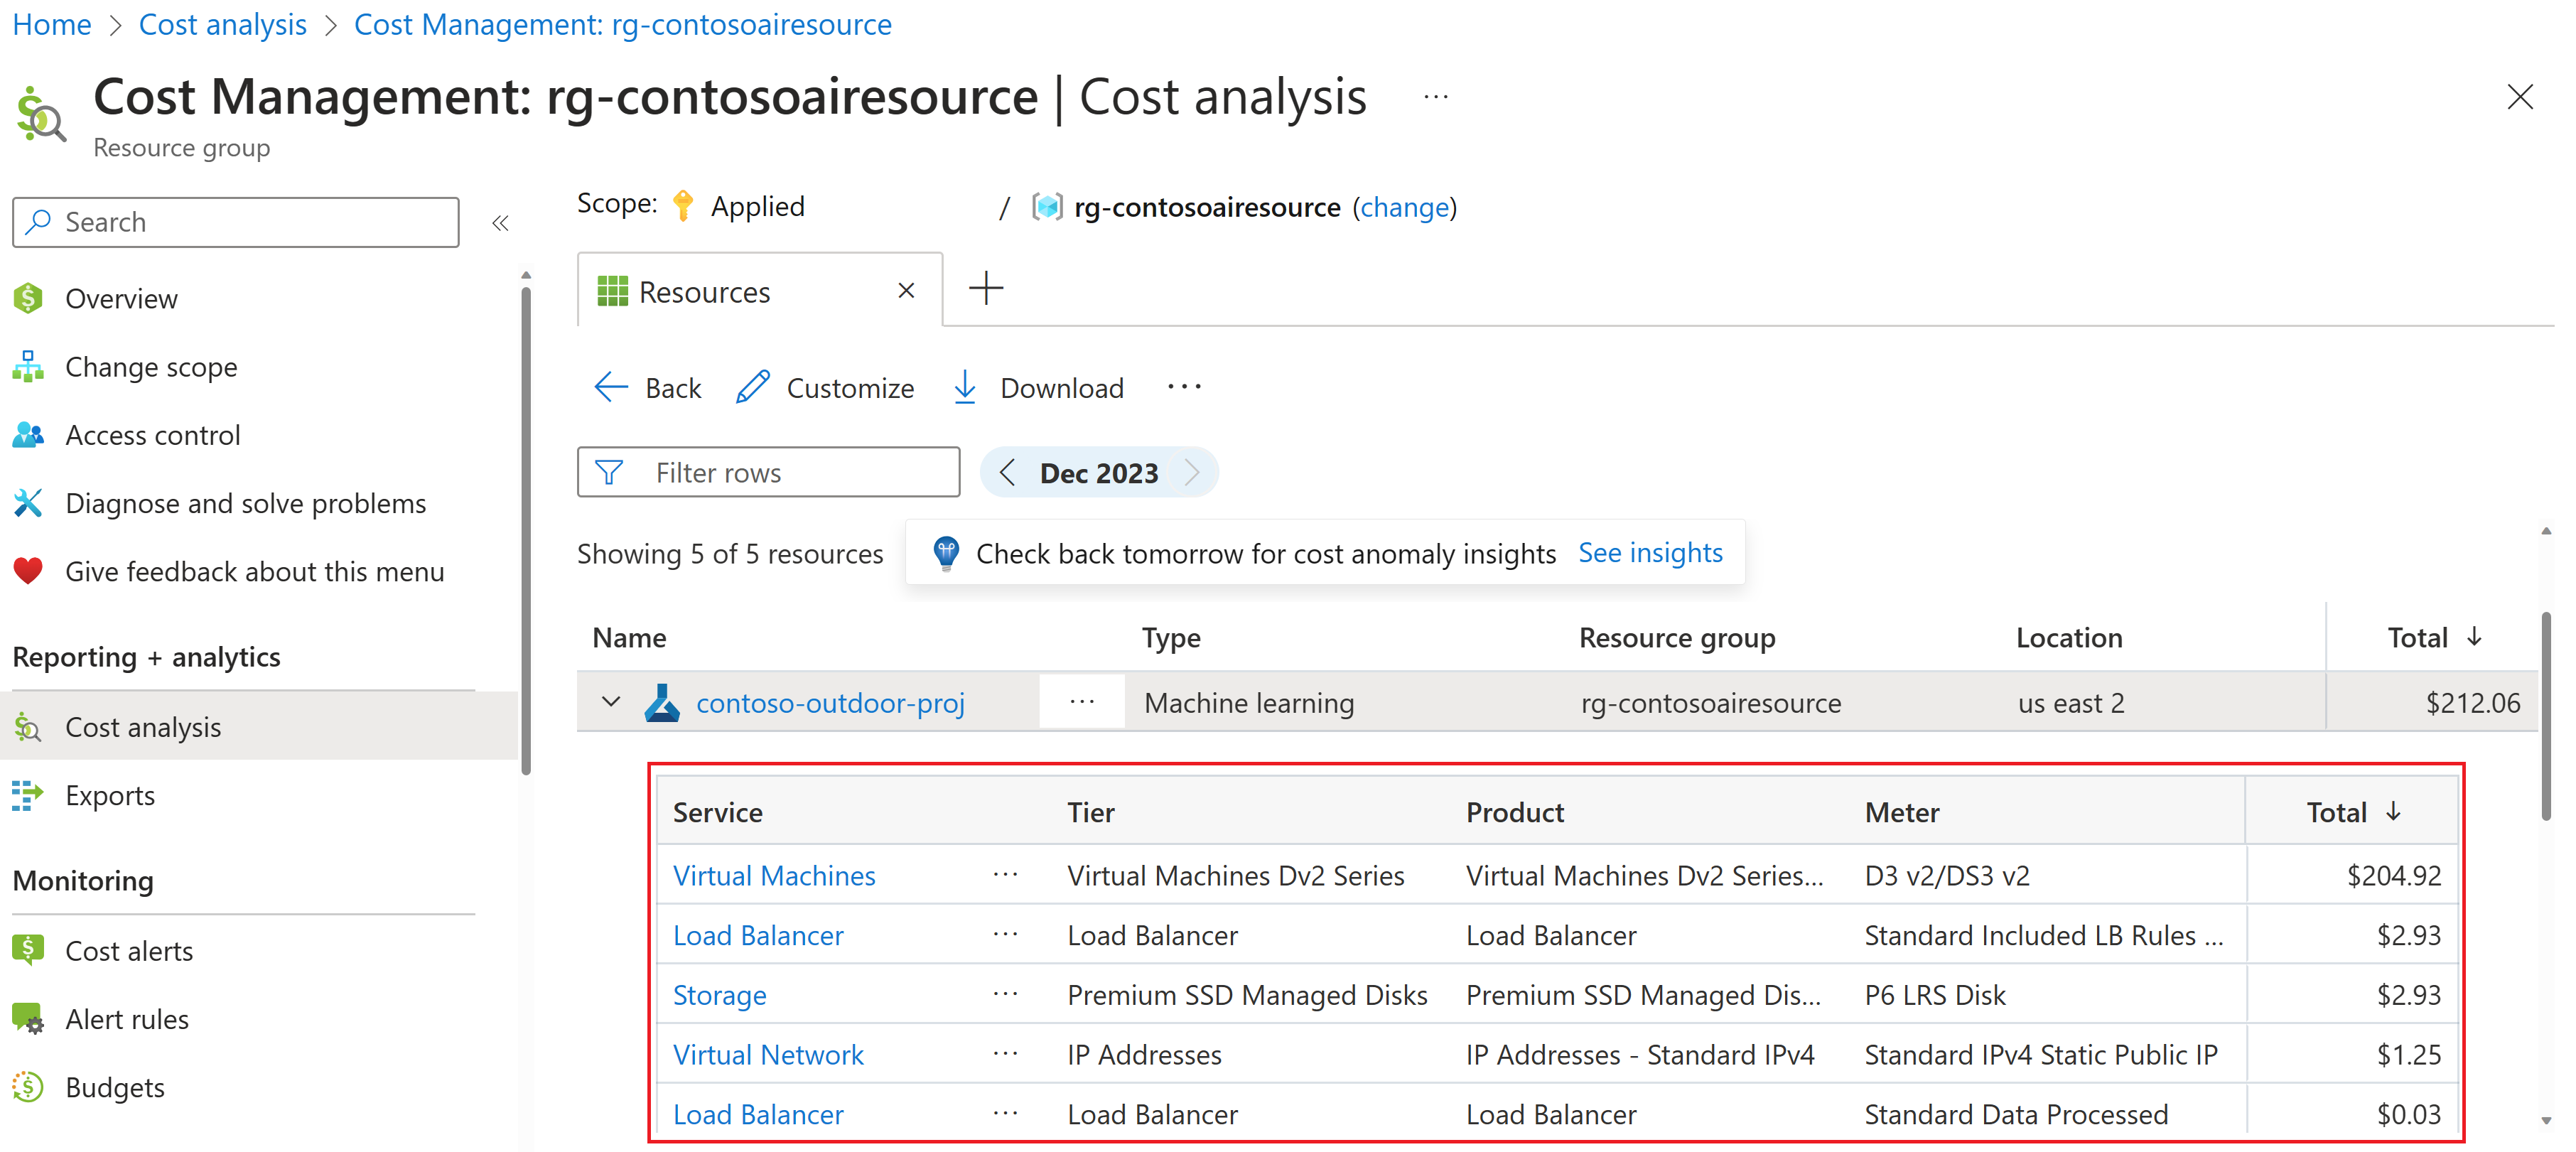
Task: Open ellipsis menu for Virtual Machines row
Action: click(x=1005, y=875)
